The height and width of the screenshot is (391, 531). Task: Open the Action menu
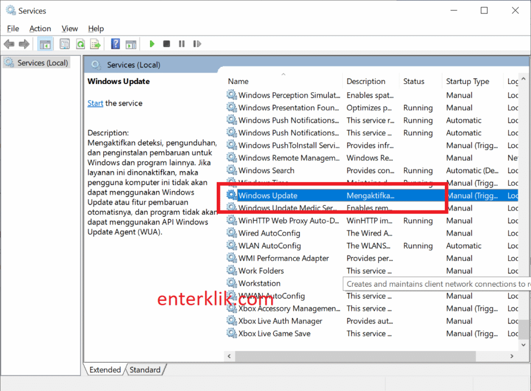pos(40,29)
